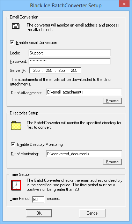Click the Dir of Monitoring path field

pos(84,154)
